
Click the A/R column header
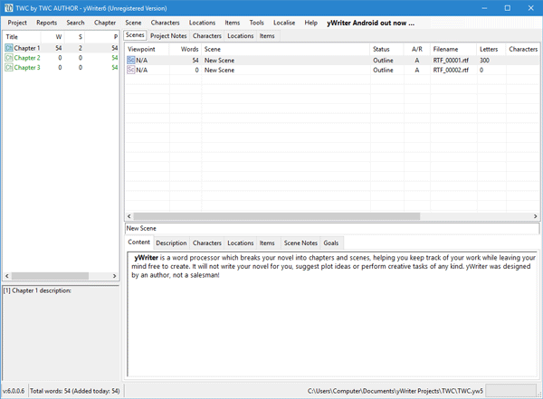point(417,49)
